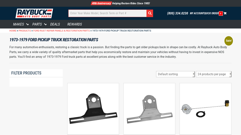Open the black license plate bracket thumbnail
The width and height of the screenshot is (241, 135).
[93, 109]
